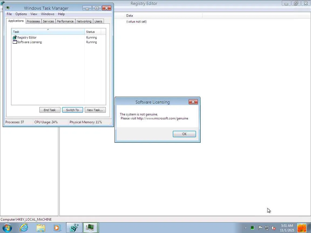Screen dimensions: 311x233
Task: Click muted volume speaker icon
Action: point(273,228)
